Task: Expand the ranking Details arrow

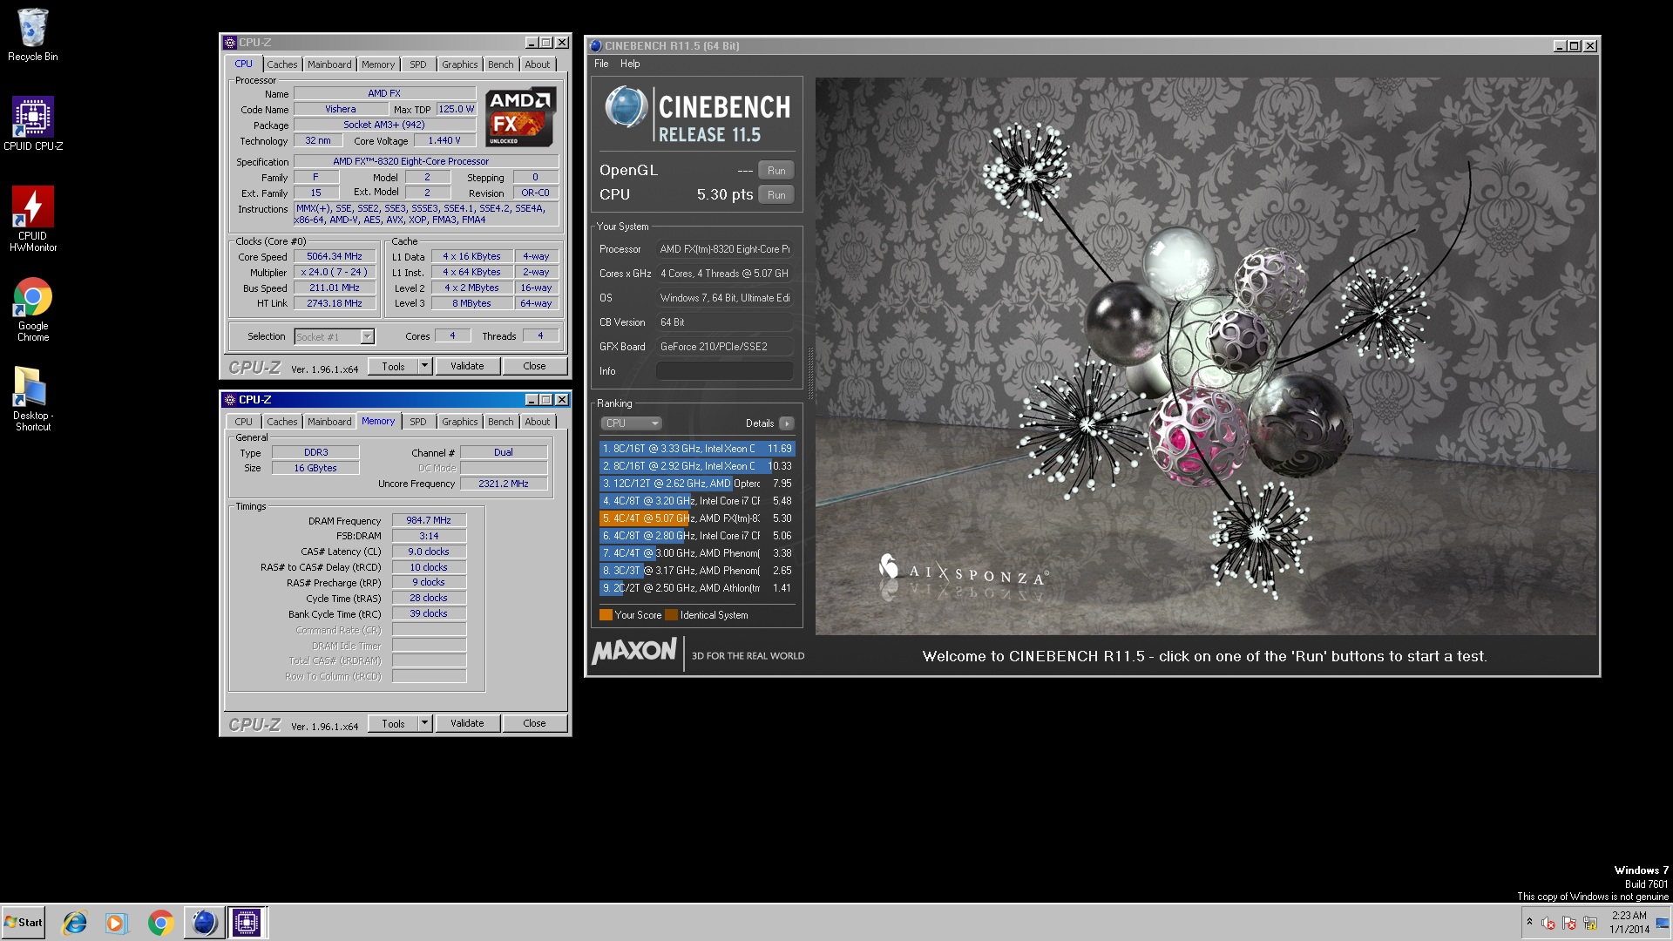Action: pyautogui.click(x=786, y=423)
